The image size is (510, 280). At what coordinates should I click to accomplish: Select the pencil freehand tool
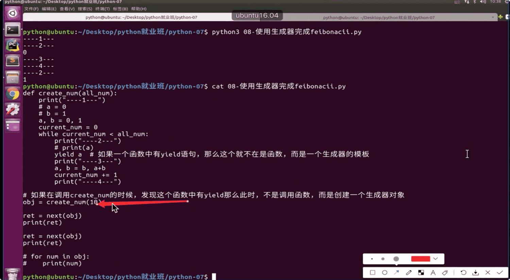click(409, 273)
